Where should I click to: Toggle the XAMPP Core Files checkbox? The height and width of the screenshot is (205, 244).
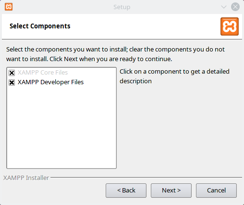(12, 73)
